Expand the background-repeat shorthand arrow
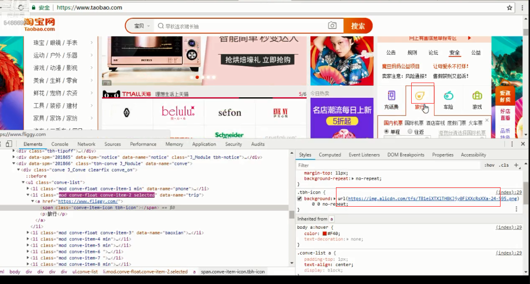 click(352, 178)
